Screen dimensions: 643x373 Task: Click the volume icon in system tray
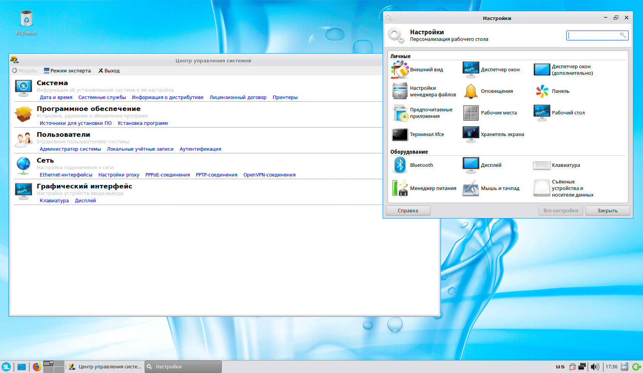(595, 367)
